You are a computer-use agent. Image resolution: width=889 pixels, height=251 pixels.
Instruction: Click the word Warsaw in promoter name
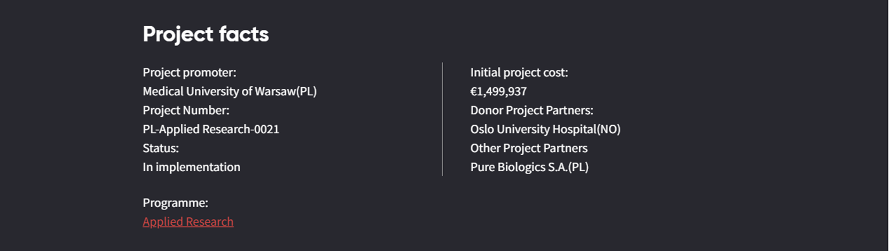pyautogui.click(x=275, y=92)
